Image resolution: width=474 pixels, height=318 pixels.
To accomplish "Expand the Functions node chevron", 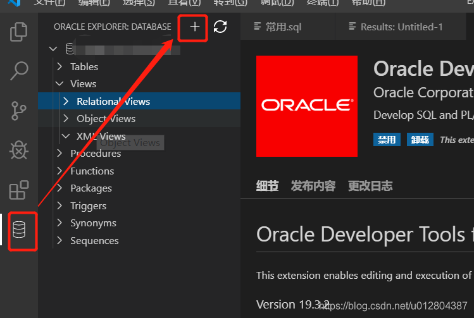I will [x=59, y=171].
